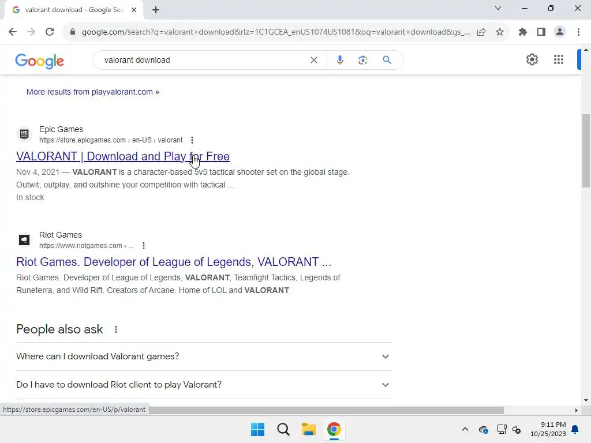Image resolution: width=591 pixels, height=443 pixels.
Task: Click the In stock label
Action: click(30, 197)
